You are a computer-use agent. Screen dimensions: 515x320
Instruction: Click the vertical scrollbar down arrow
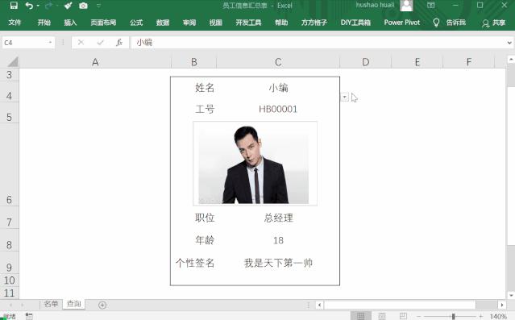click(x=511, y=295)
